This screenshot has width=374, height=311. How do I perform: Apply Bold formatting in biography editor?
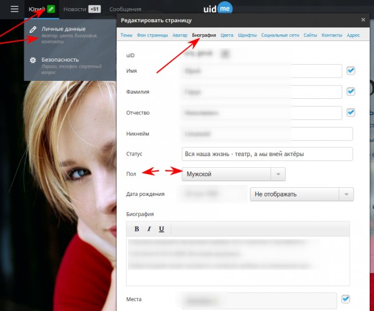click(x=137, y=229)
